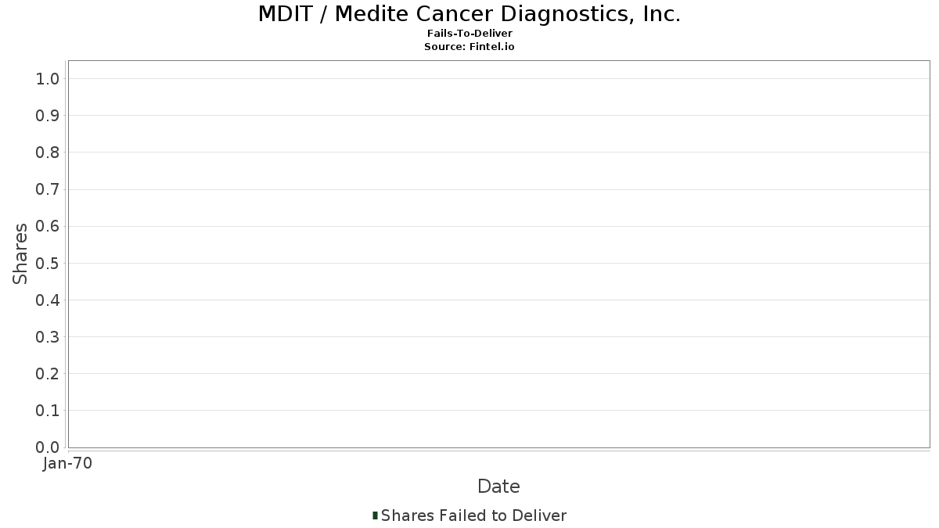Image resolution: width=939 pixels, height=528 pixels.
Task: Click the 0.8 y-axis tick label
Action: coord(48,152)
